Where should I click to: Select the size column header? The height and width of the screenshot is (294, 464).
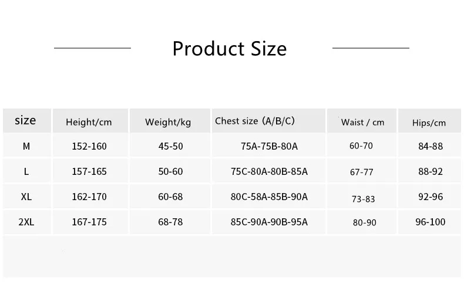point(25,120)
